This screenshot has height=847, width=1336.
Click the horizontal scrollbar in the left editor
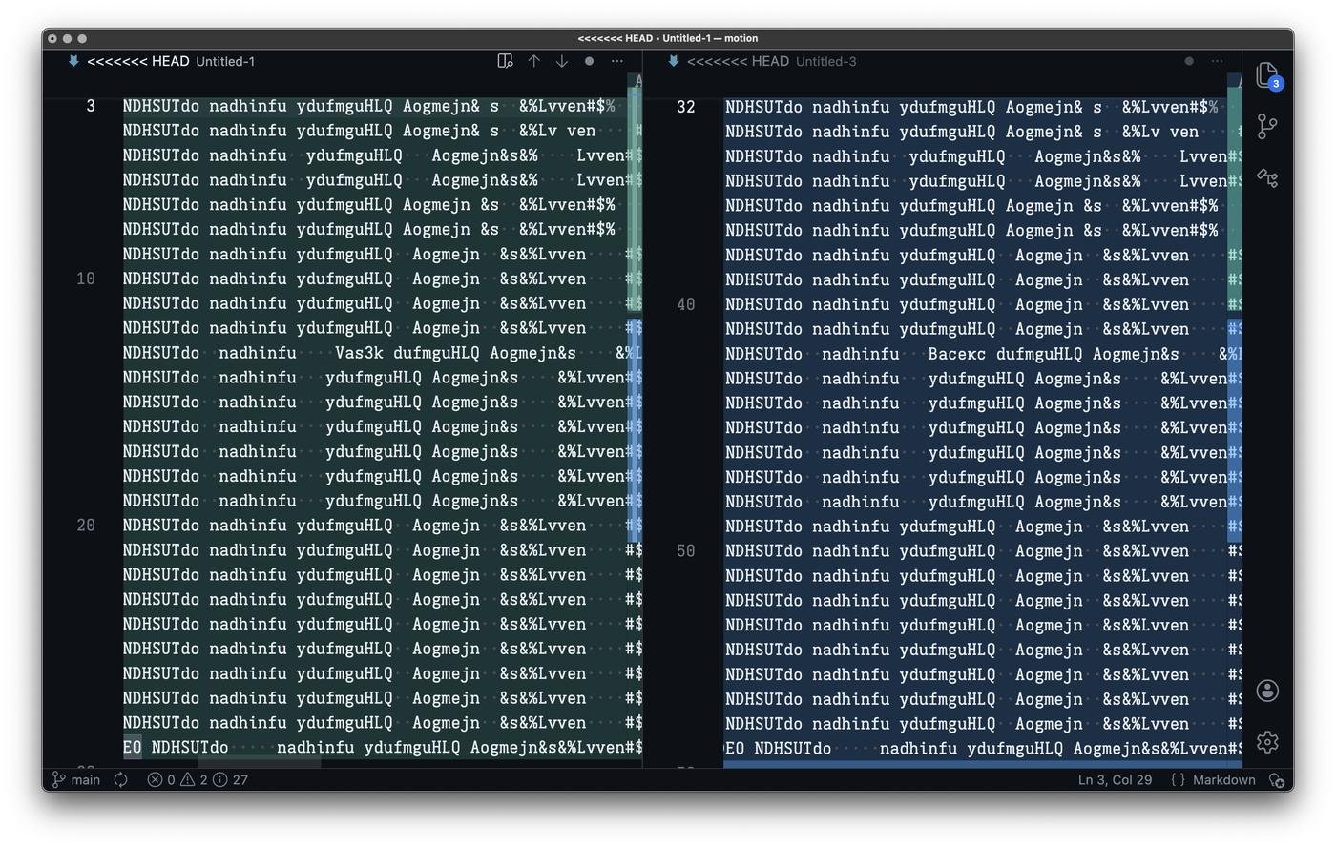[258, 763]
